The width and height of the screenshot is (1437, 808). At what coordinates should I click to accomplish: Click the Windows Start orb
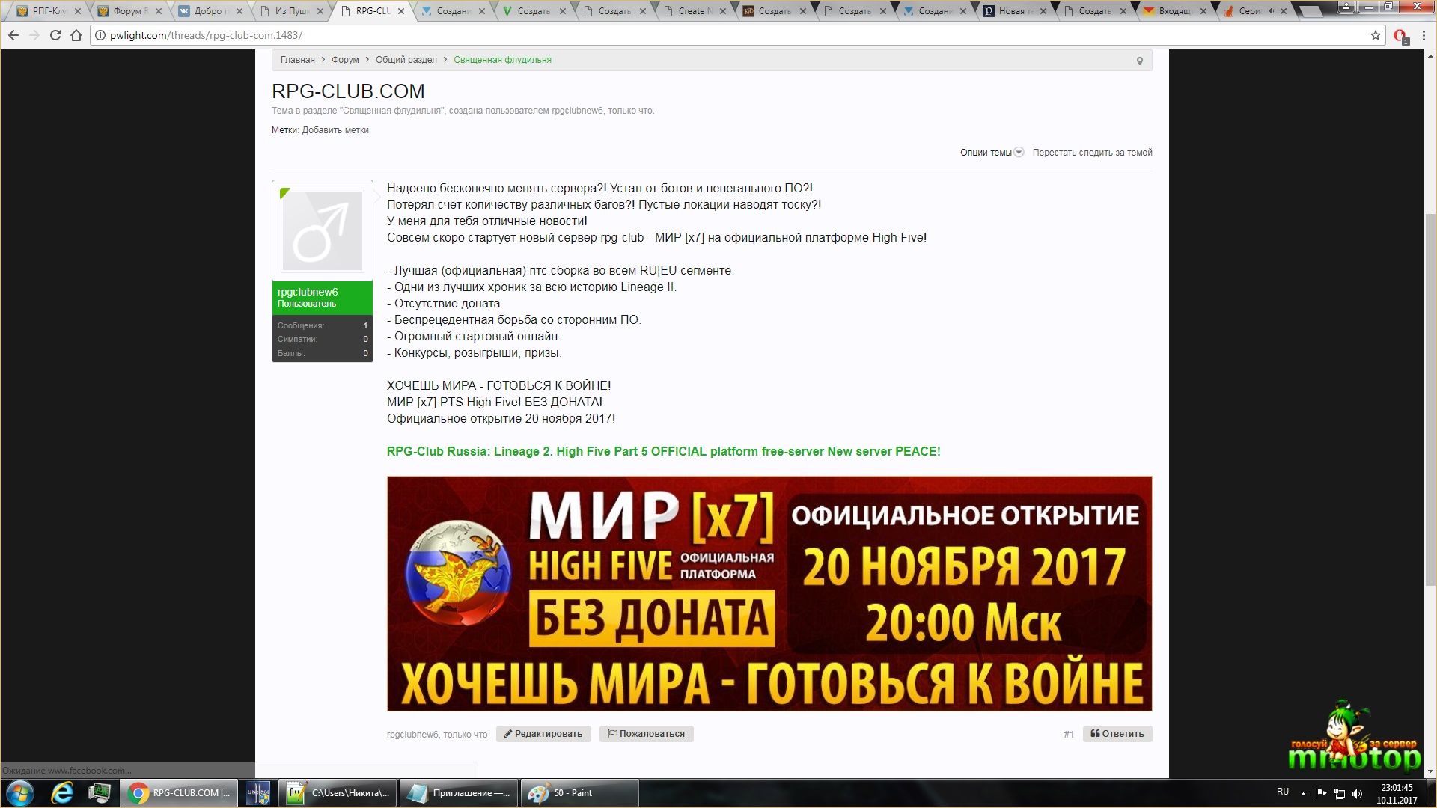[x=20, y=792]
